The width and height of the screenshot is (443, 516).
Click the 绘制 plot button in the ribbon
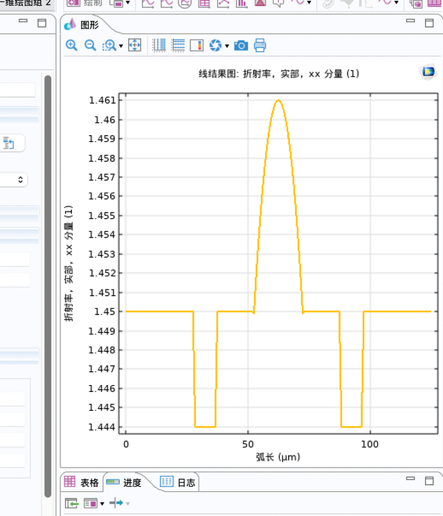(x=86, y=3)
